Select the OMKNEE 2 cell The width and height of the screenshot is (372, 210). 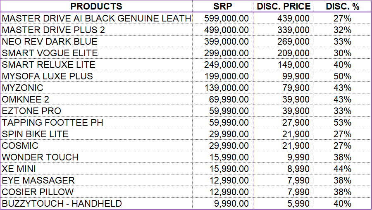tap(96, 100)
